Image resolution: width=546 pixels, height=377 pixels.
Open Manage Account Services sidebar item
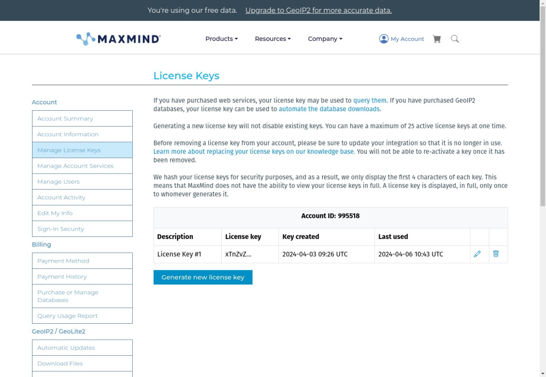pyautogui.click(x=82, y=166)
